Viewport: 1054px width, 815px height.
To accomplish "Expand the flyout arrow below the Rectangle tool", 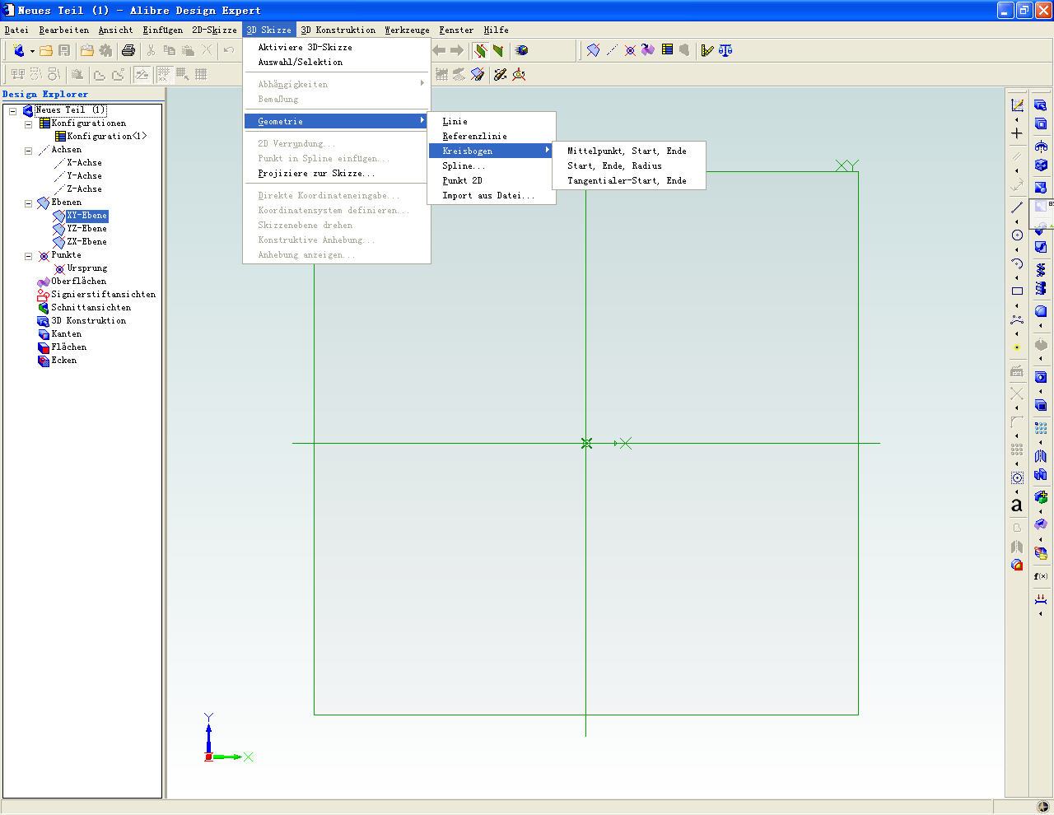I will (1017, 305).
